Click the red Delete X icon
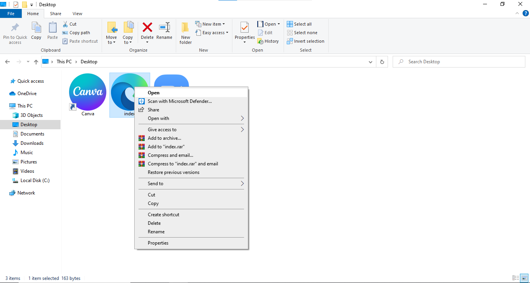 coord(147,27)
